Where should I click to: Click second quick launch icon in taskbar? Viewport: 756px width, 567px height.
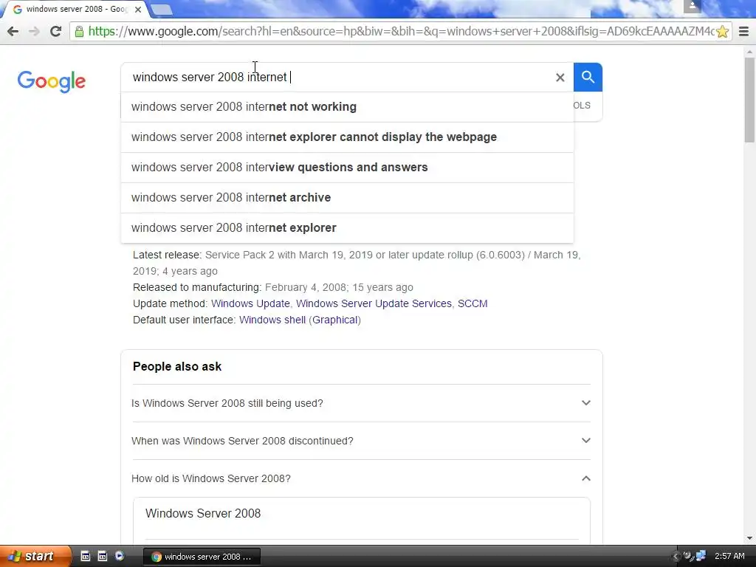[x=102, y=556]
